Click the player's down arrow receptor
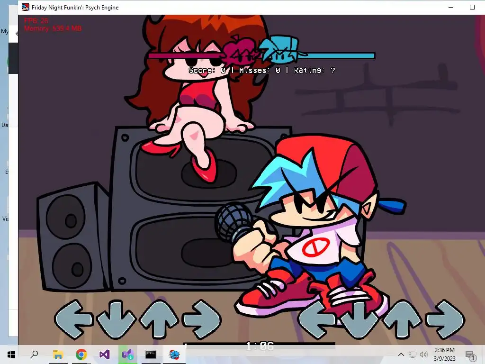 coord(360,319)
